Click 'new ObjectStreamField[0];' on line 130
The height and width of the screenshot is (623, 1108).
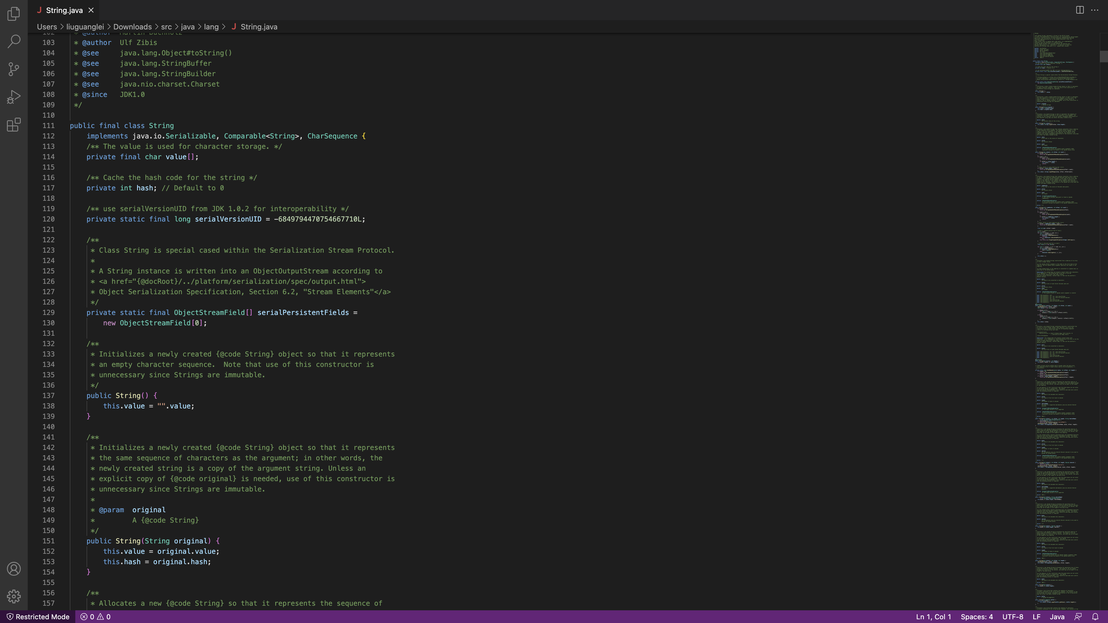point(155,323)
